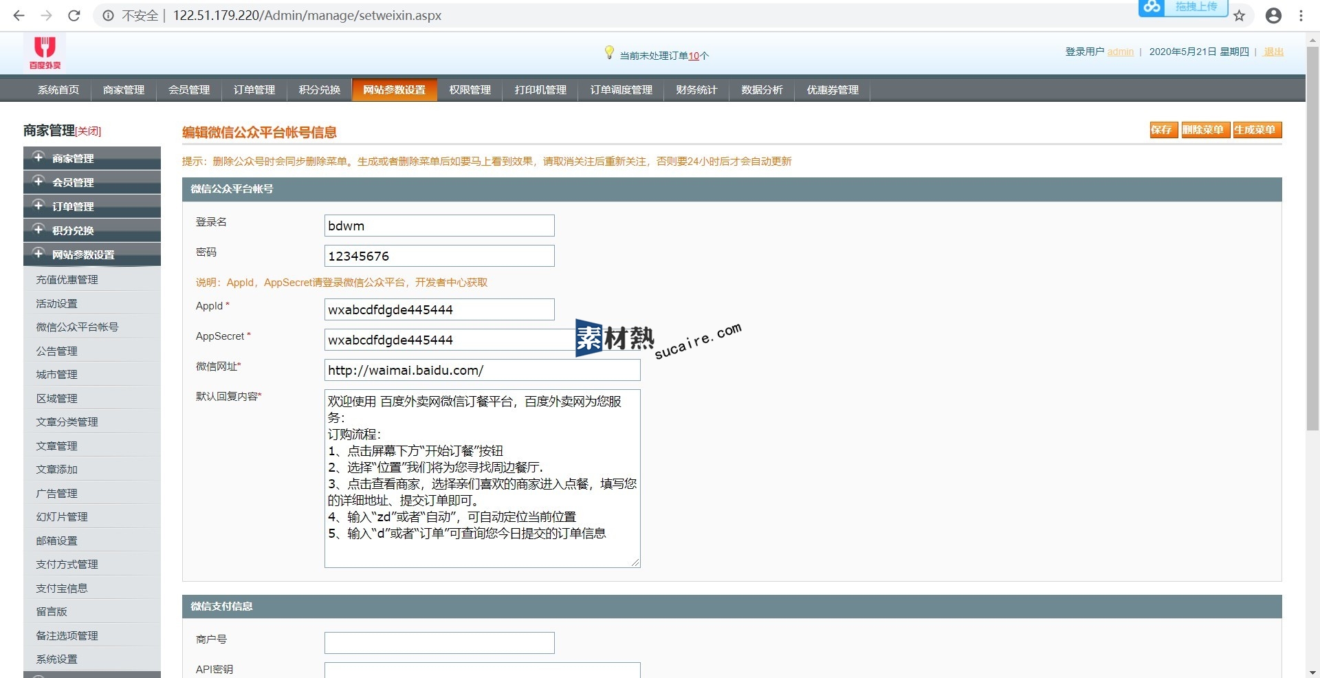Screen dimensions: 1320x678
Task: Open the 打印机管理 top menu
Action: (x=540, y=90)
